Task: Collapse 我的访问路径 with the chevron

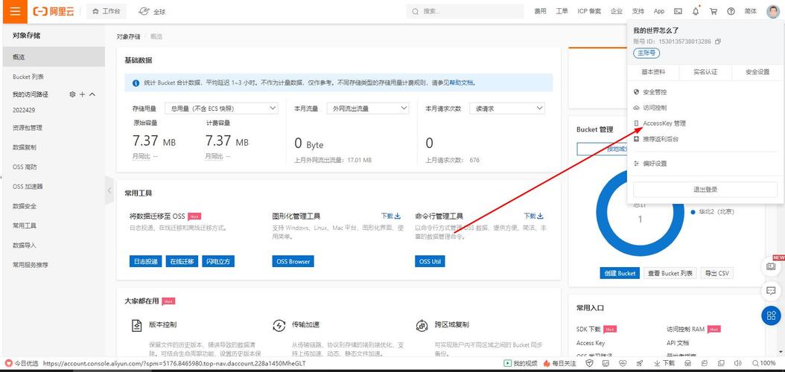Action: click(x=92, y=94)
